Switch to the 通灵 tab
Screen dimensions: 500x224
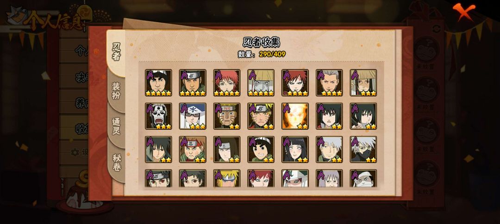point(116,127)
